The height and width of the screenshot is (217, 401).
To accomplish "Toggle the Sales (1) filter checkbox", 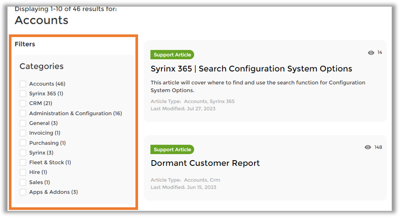I will tap(23, 182).
